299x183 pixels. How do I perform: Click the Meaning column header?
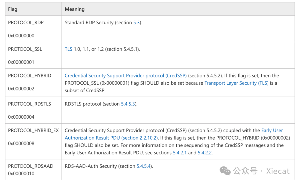[74, 9]
